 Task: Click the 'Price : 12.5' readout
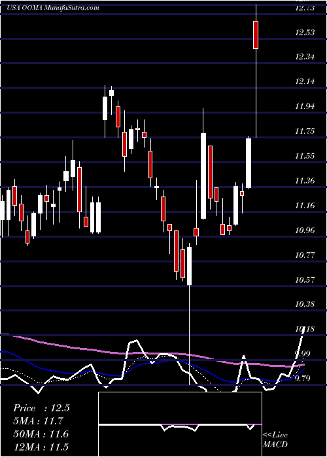[41, 408]
